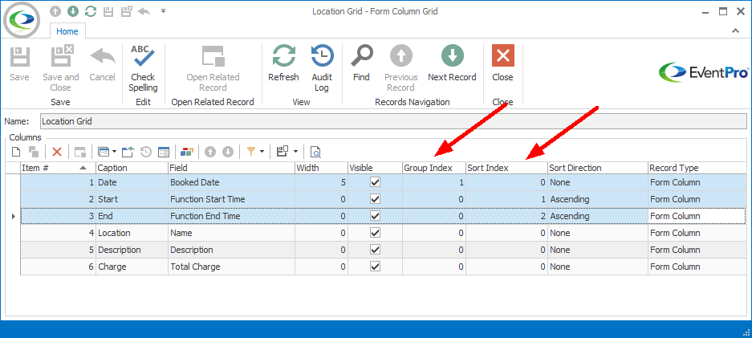Open the Filter funnel dropdown arrow

262,152
